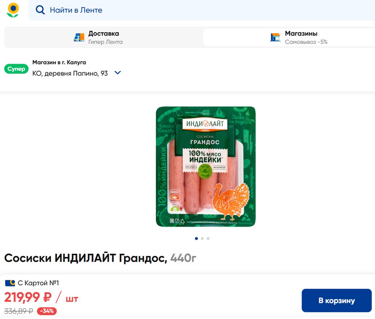Click the red -34% discount badge
Image resolution: width=375 pixels, height=319 pixels.
[x=47, y=311]
